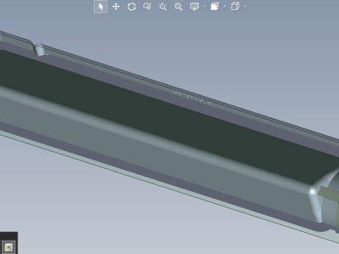The width and height of the screenshot is (339, 254).
Task: Click the display monitor settings icon
Action: [194, 6]
